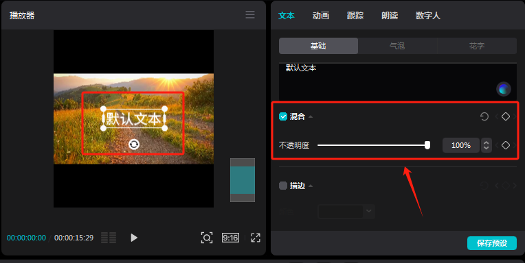
Task: Collapse the 描边 section arrow
Action: pos(311,186)
